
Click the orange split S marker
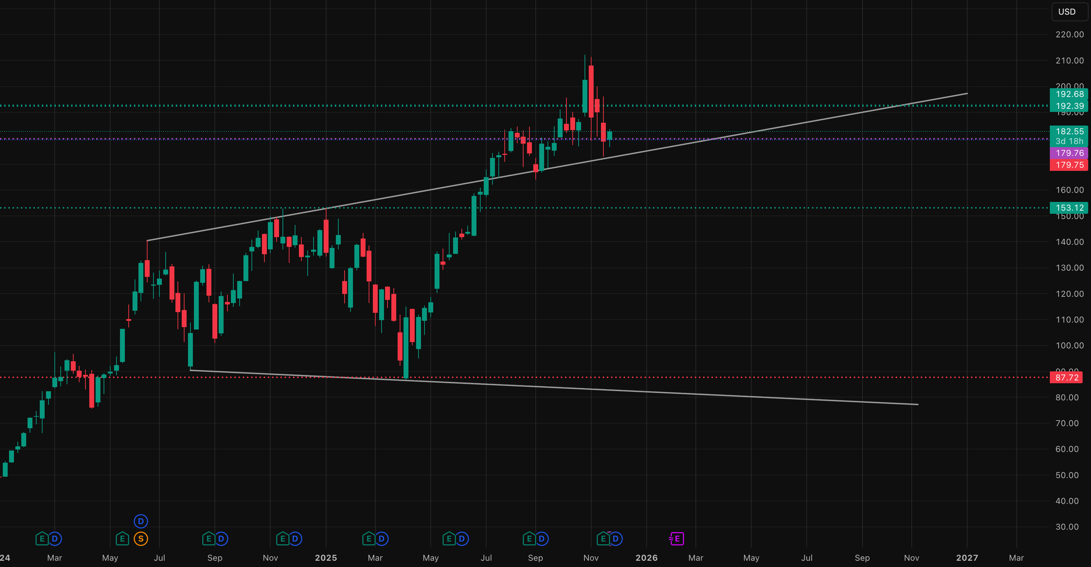click(141, 539)
